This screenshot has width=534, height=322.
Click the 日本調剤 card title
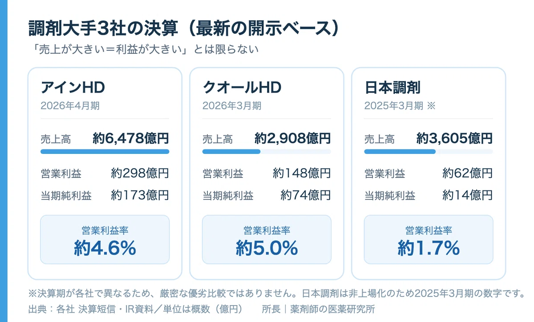[392, 88]
